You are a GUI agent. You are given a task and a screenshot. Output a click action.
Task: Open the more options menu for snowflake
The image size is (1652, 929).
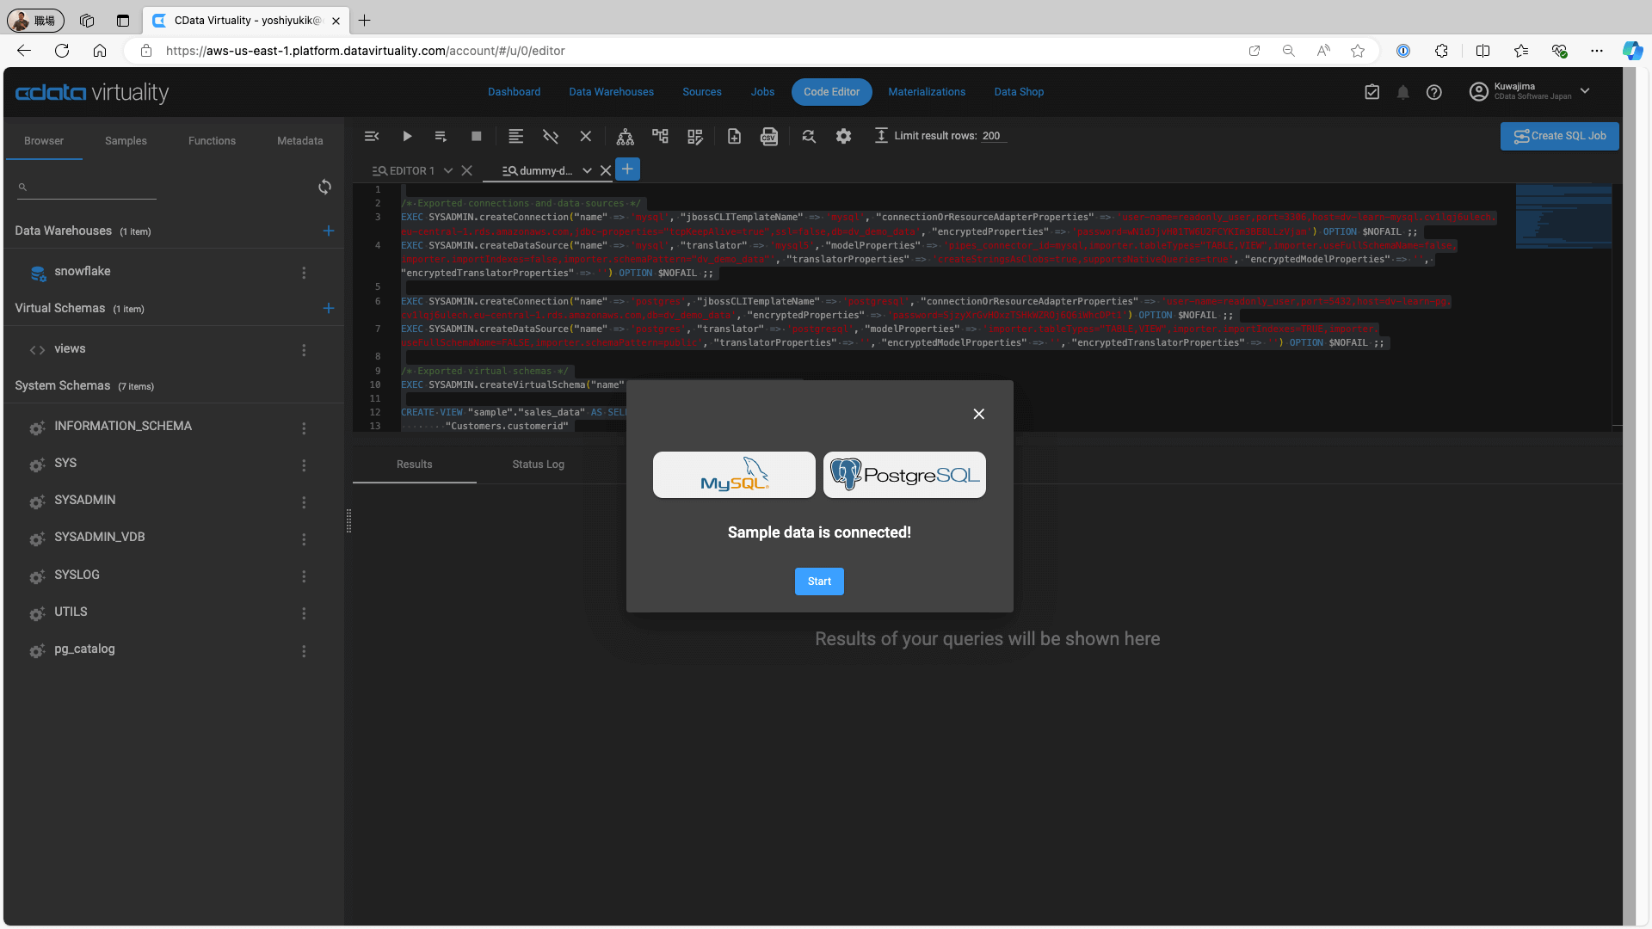click(x=304, y=273)
